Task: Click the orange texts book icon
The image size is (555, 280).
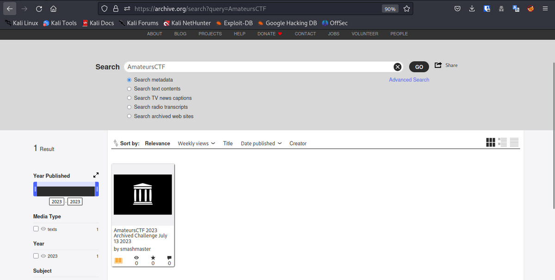Action: 118,261
